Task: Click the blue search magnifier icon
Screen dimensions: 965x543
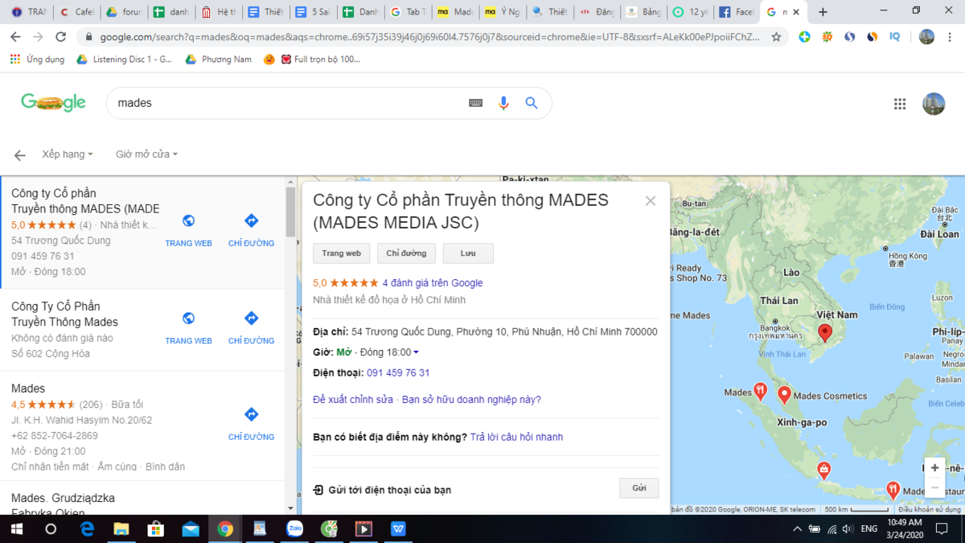Action: tap(532, 103)
